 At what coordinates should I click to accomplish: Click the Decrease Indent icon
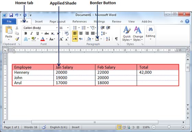click(x=103, y=28)
